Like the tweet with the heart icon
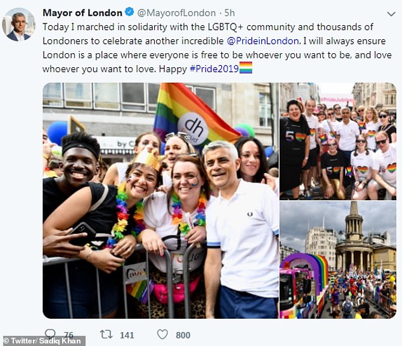Viewport: 402px width, 346px height. (162, 335)
